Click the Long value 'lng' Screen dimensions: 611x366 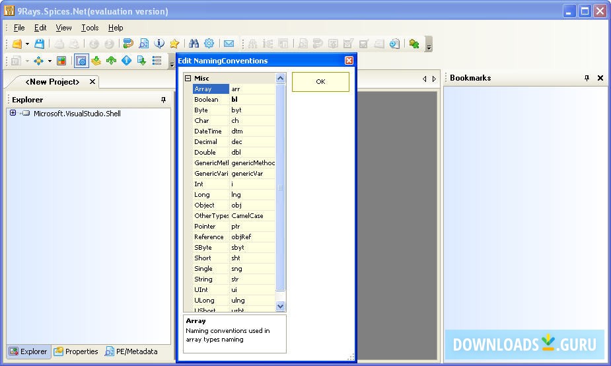pos(252,194)
